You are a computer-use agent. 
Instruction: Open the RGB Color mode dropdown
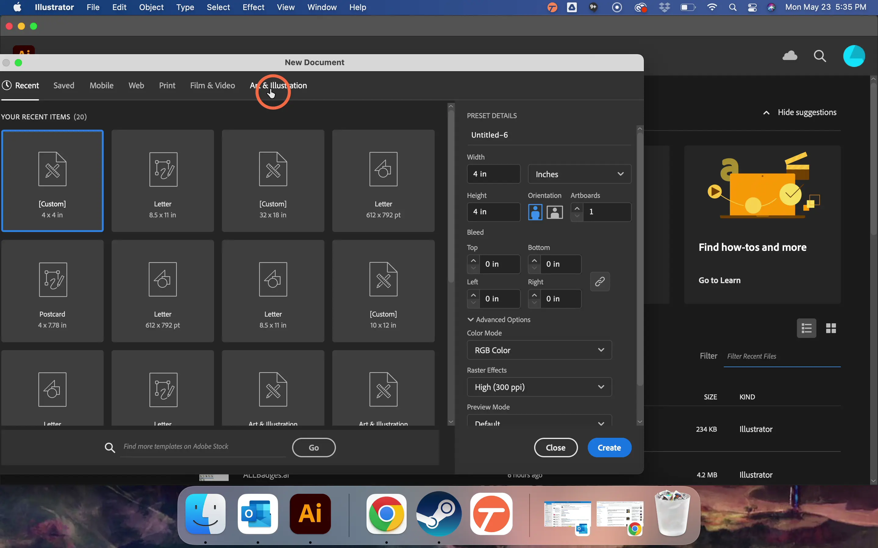pyautogui.click(x=539, y=350)
